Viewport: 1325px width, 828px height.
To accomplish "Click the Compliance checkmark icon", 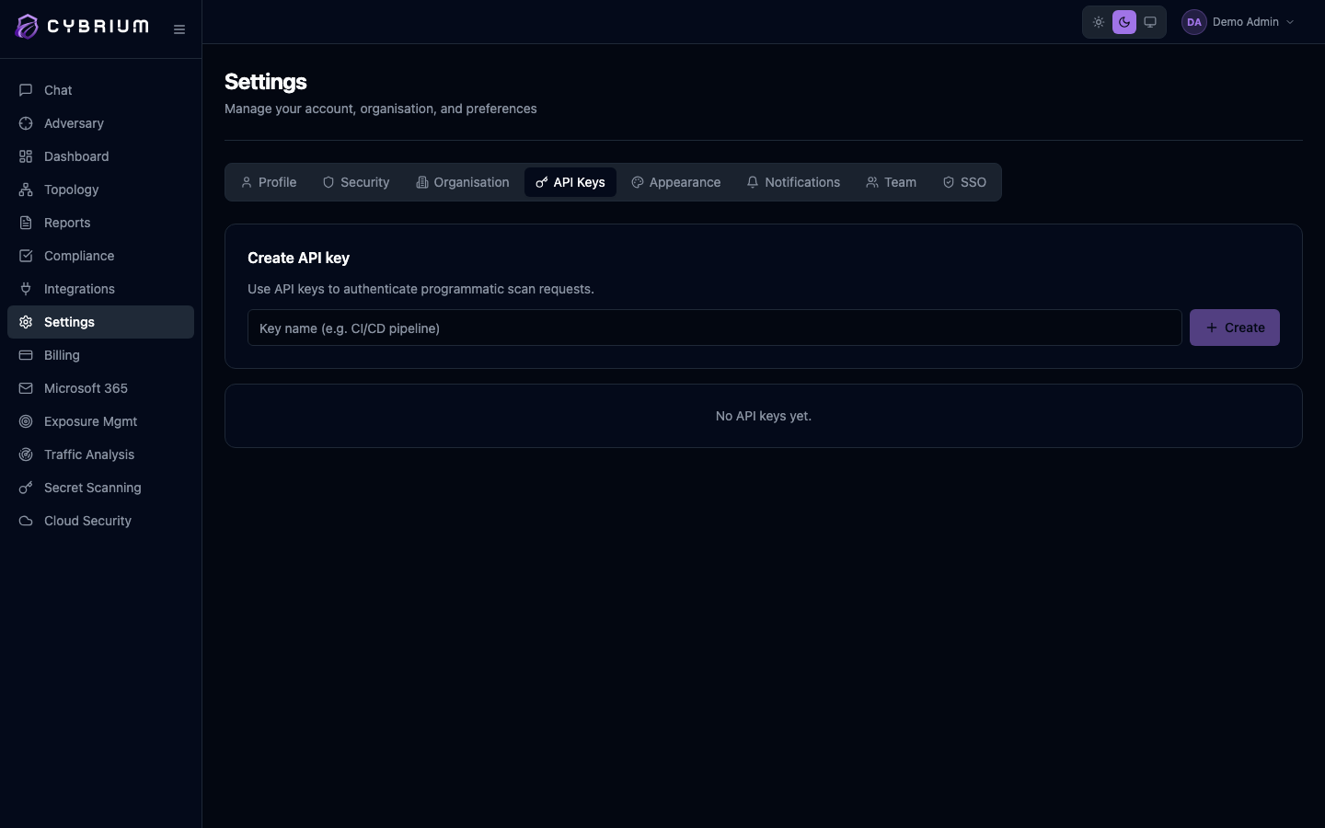I will [x=26, y=256].
